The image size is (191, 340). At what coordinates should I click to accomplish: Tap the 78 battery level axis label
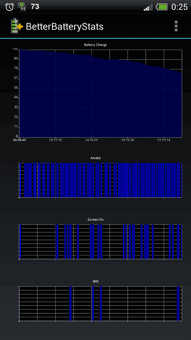pos(16,69)
